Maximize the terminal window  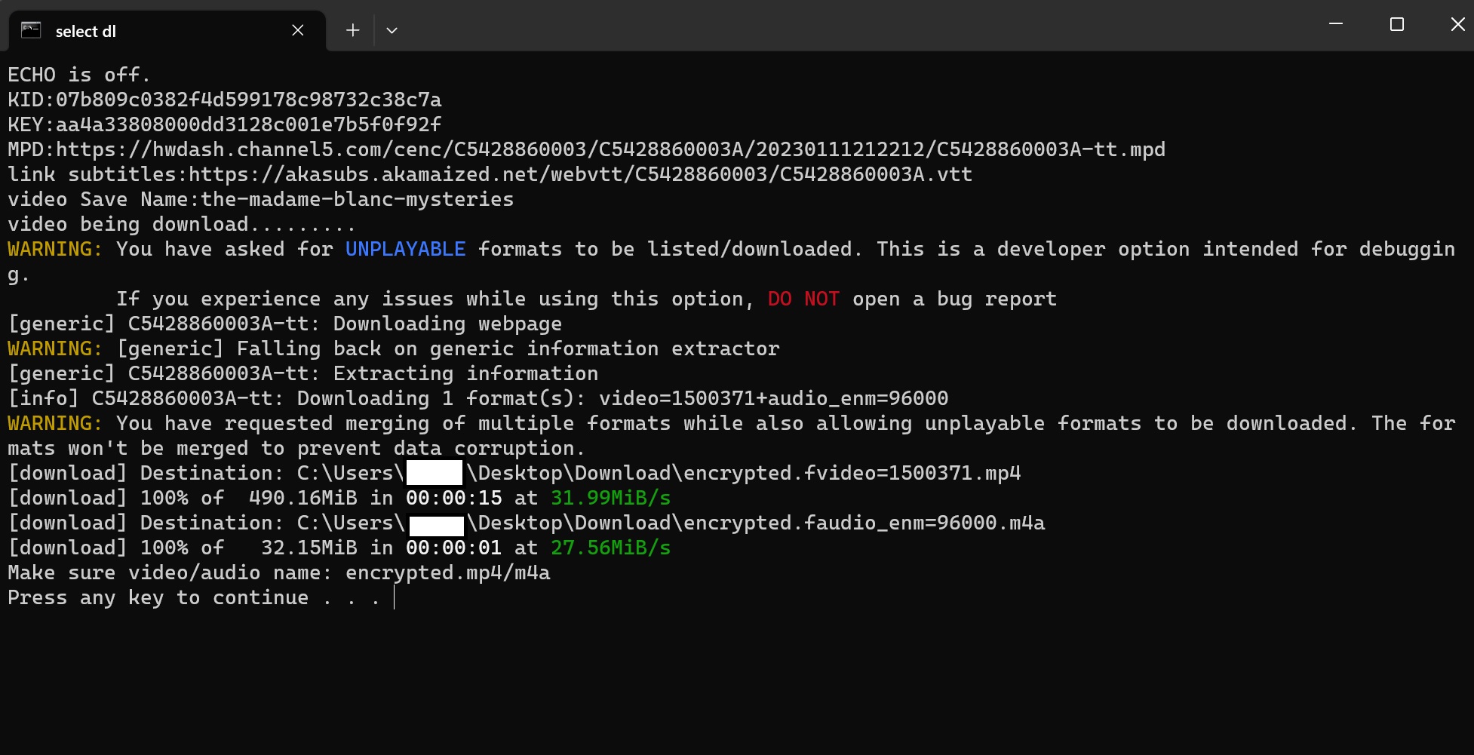1397,24
